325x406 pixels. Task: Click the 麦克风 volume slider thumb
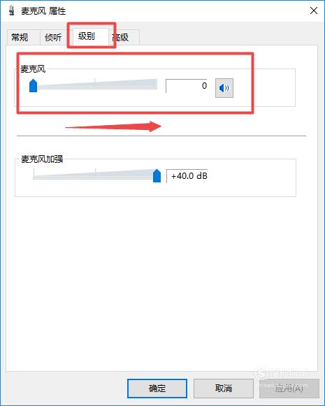[33, 86]
